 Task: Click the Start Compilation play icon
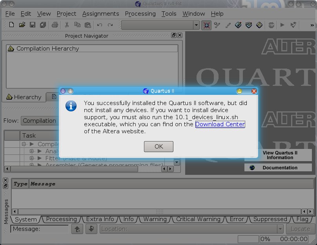(x=282, y=25)
